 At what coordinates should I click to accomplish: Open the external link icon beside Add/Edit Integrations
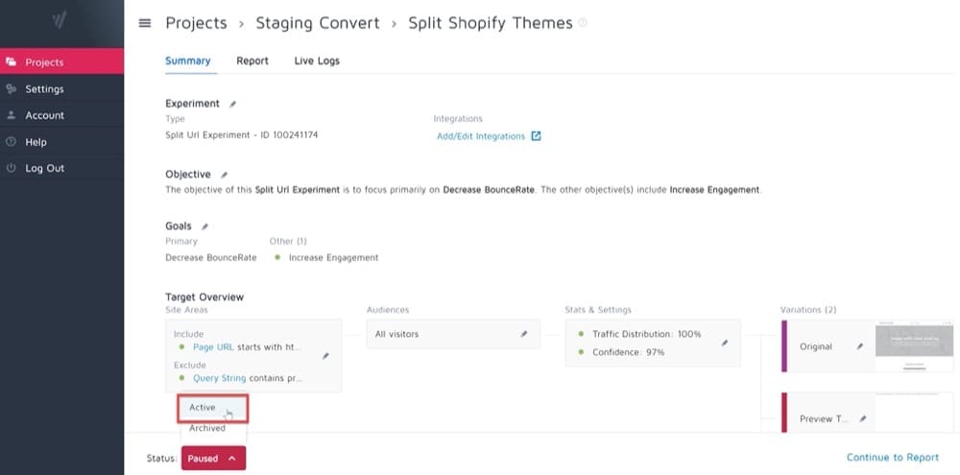536,136
